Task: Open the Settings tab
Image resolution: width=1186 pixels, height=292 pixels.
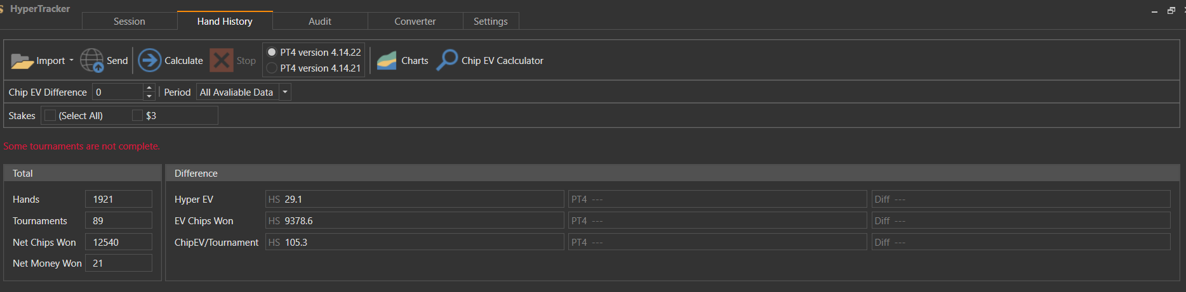Action: tap(491, 22)
